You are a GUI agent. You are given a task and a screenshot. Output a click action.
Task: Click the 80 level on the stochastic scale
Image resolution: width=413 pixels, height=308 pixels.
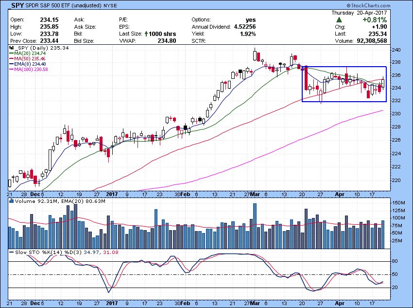click(x=395, y=261)
